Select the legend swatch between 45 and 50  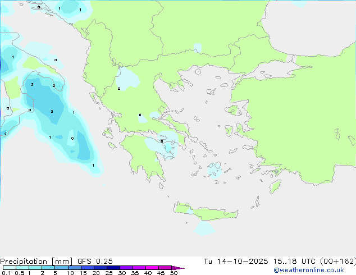[x=165, y=268]
